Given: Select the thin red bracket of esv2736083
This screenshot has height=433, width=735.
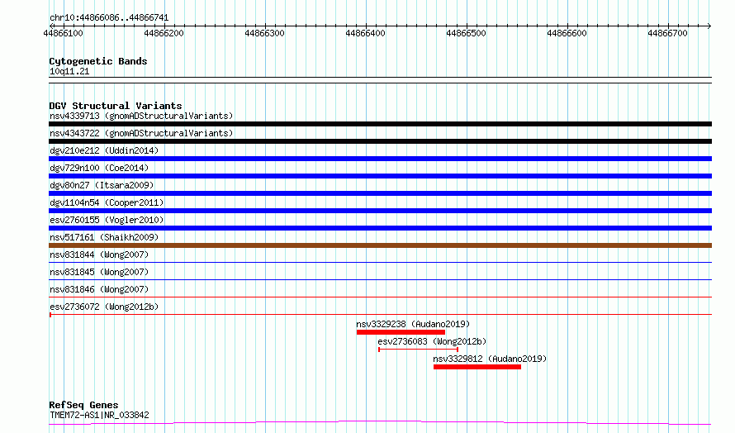Looking at the screenshot, I should 418,350.
